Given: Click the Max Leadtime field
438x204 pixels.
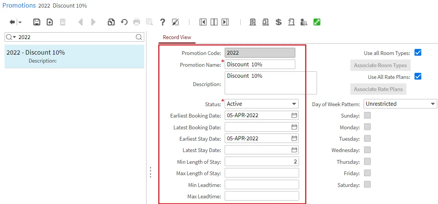Looking at the screenshot, I should click(x=262, y=196).
